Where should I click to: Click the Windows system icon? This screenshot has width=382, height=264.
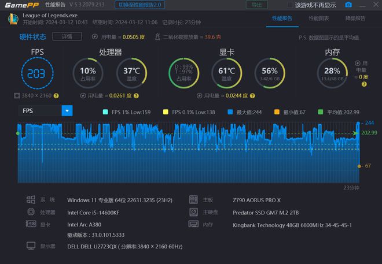tap(31, 199)
